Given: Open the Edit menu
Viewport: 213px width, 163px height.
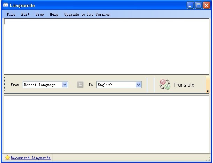Looking at the screenshot, I should (25, 14).
